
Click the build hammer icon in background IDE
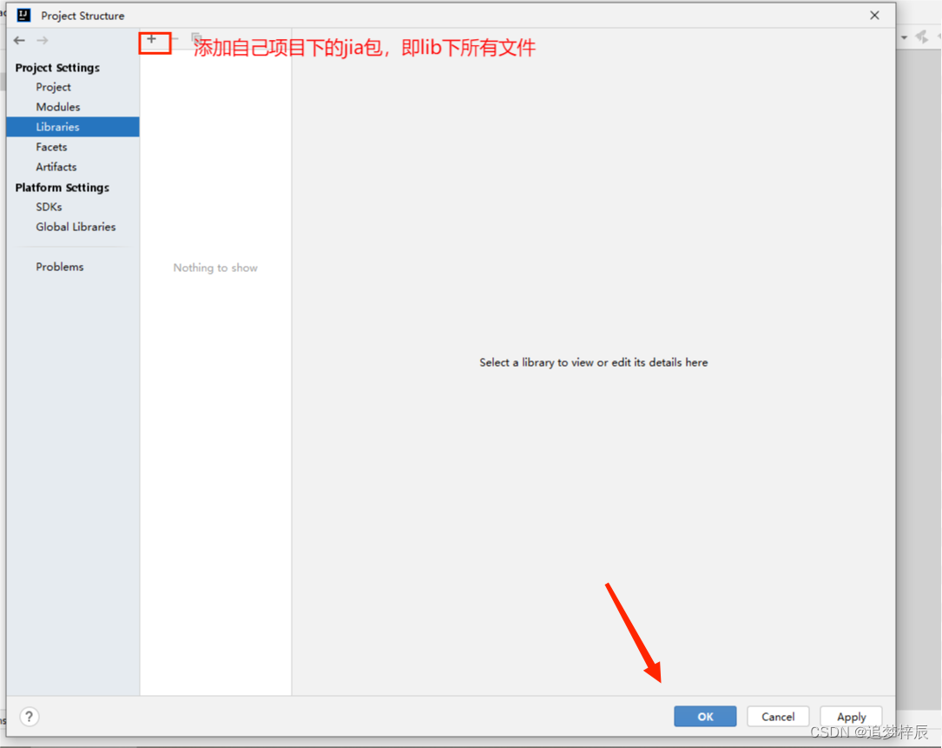click(922, 37)
